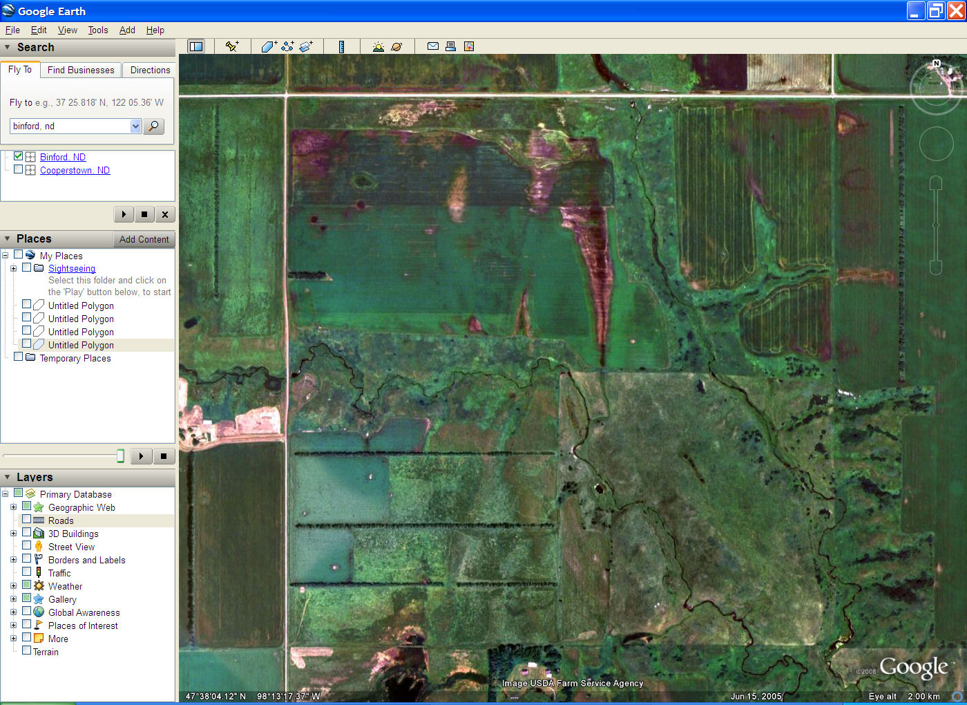Image resolution: width=967 pixels, height=705 pixels.
Task: Check the Cooperstown, ND result checkbox
Action: coord(19,169)
